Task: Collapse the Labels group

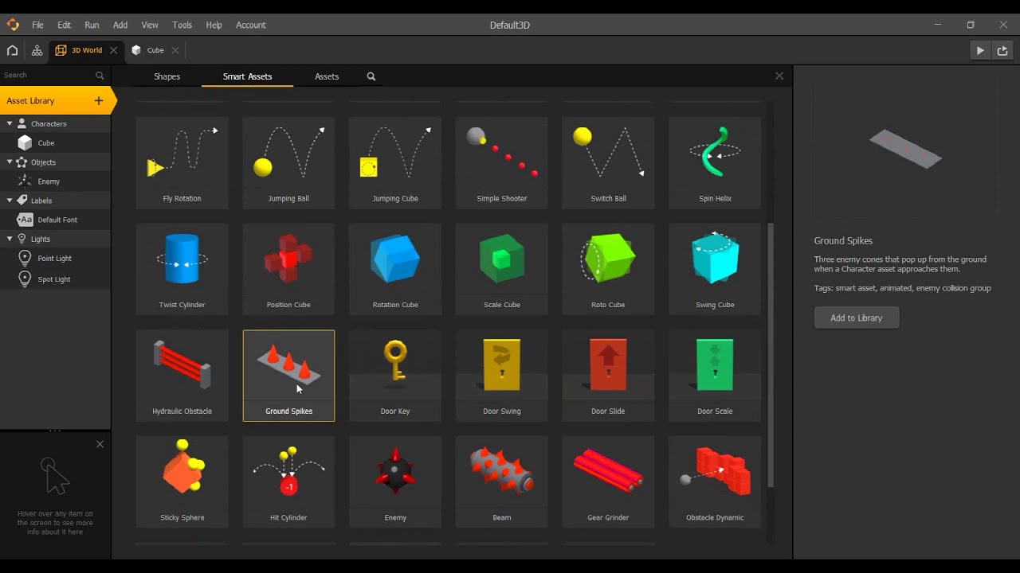Action: (x=10, y=200)
